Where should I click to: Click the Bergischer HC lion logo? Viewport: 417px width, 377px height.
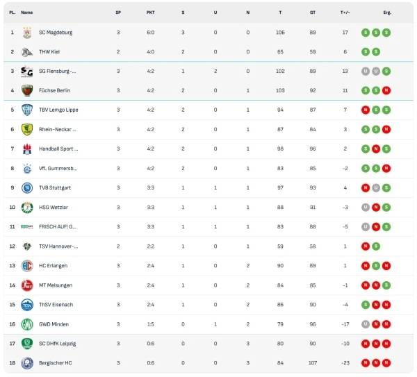27,363
